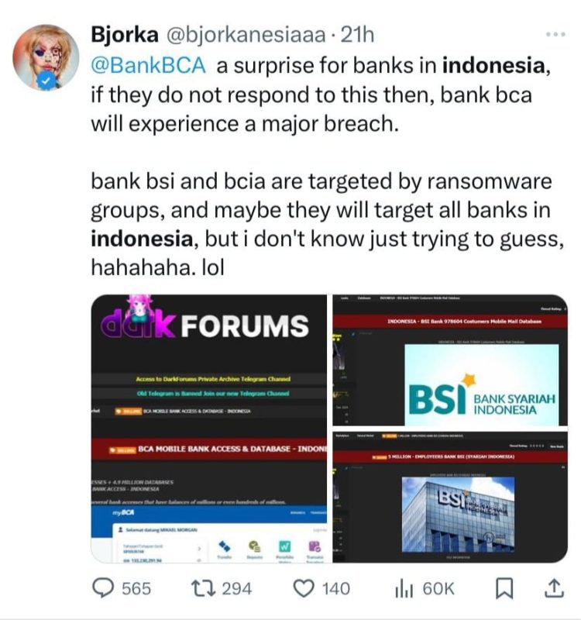
Task: Share tweet using upload arrow icon
Action: pyautogui.click(x=554, y=588)
